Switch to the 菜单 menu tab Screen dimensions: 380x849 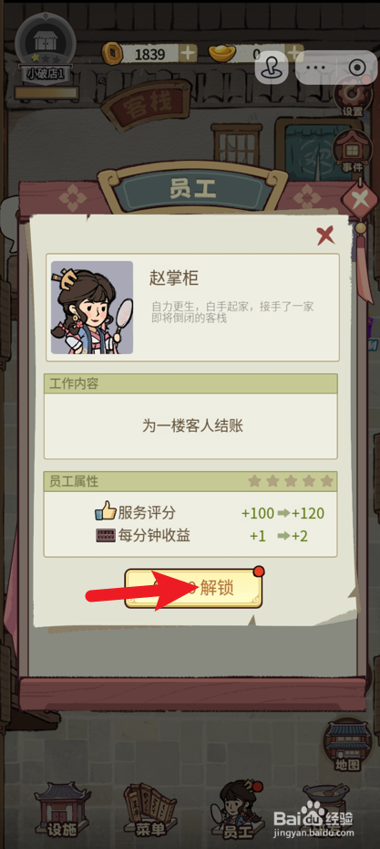150,809
